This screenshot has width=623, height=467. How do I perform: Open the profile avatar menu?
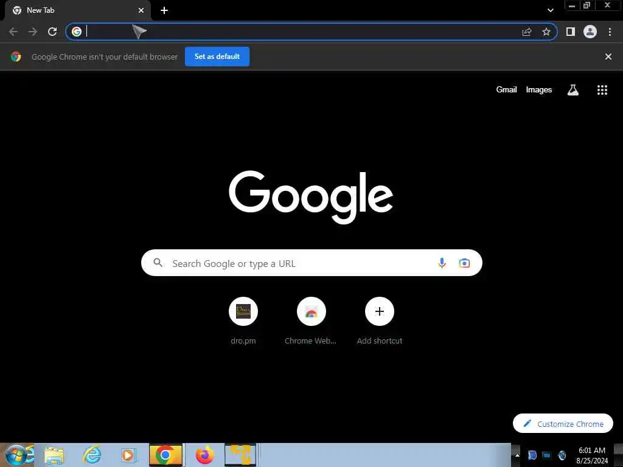590,32
